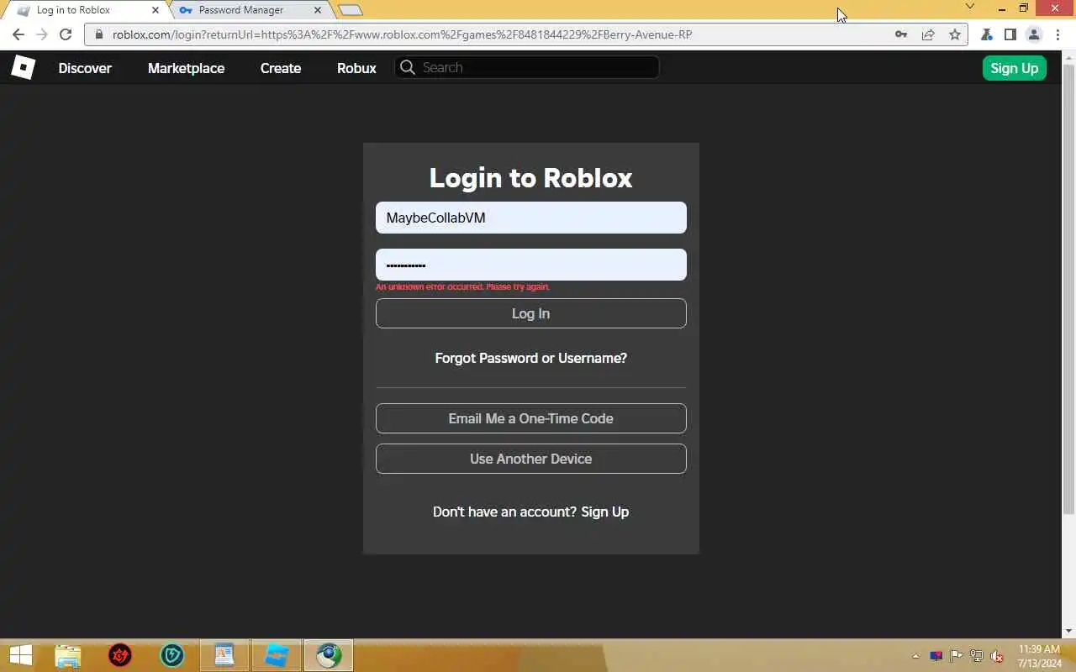Click the username field MaybeCollabVM
Image resolution: width=1076 pixels, height=672 pixels.
[531, 218]
